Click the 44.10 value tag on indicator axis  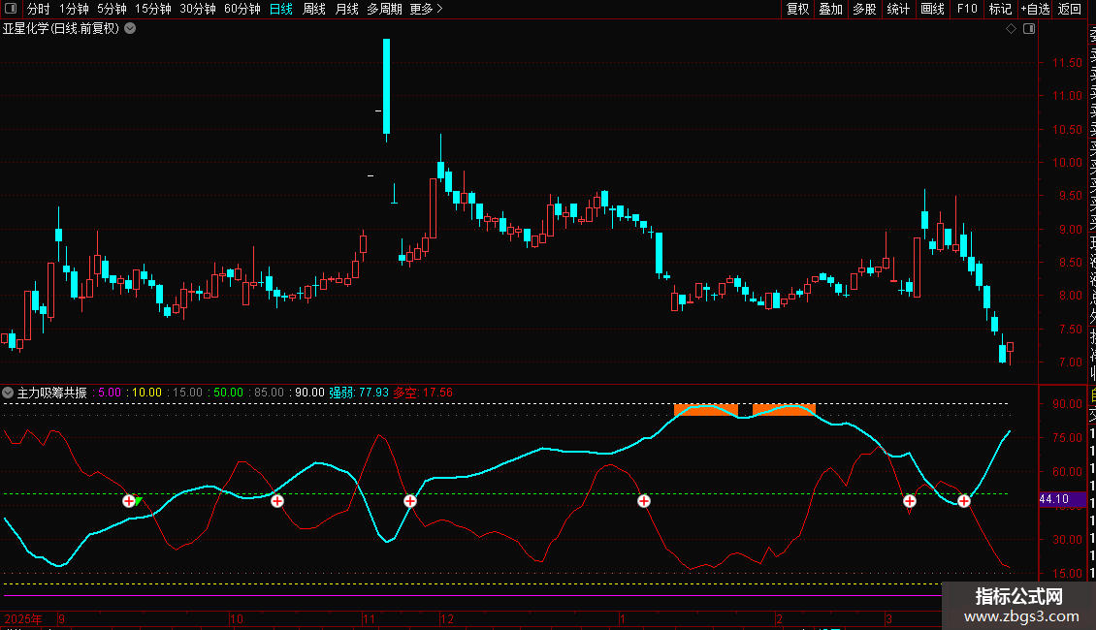1061,499
